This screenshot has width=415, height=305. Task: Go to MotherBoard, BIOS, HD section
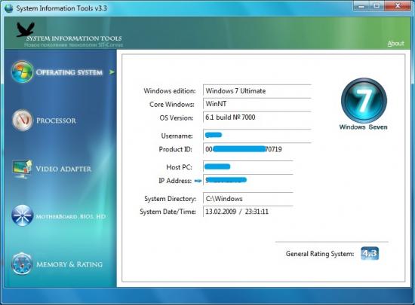pyautogui.click(x=71, y=217)
